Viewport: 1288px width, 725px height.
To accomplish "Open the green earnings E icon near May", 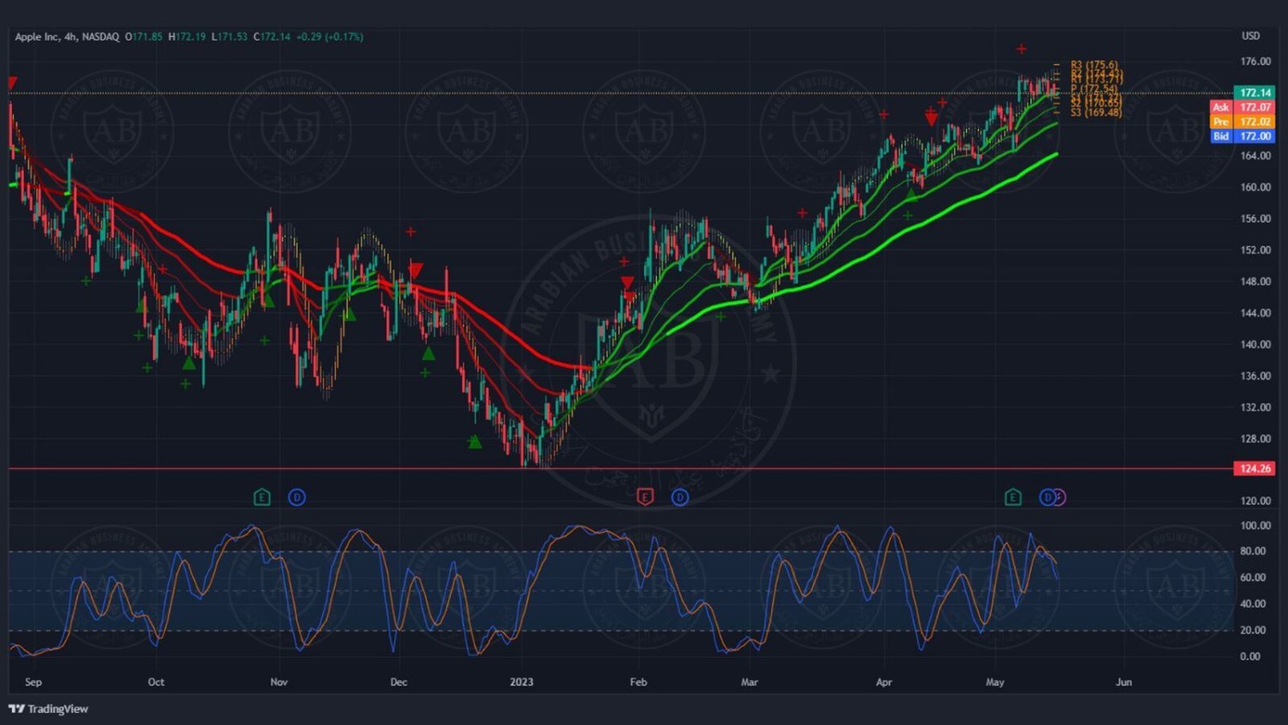I will coord(1013,497).
